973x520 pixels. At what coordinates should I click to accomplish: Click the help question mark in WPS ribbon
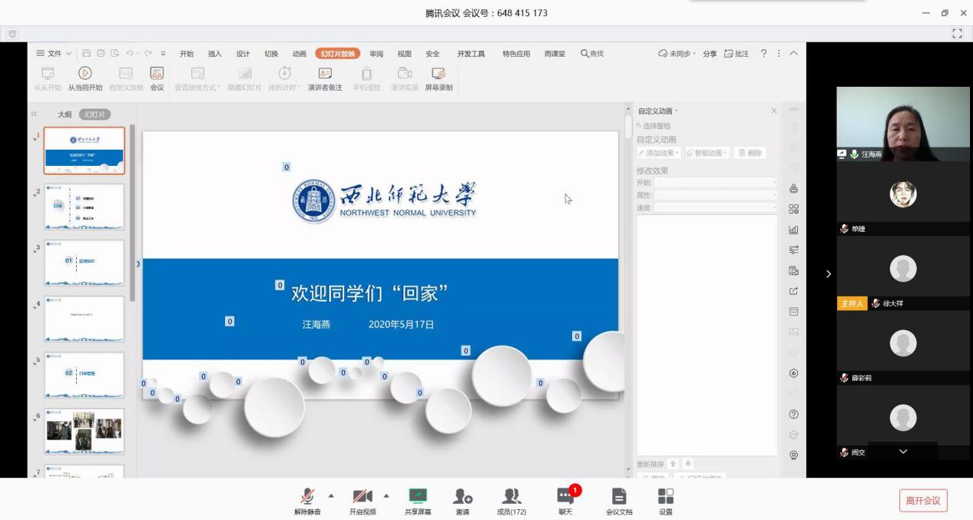coord(763,54)
